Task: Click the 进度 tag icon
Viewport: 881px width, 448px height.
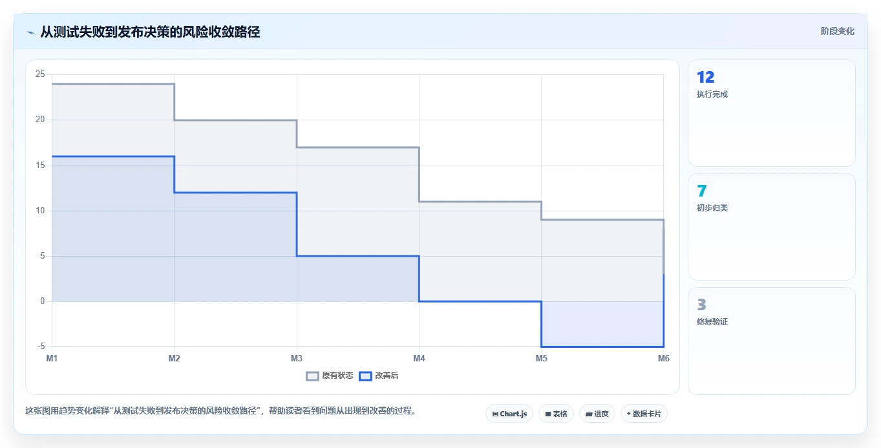Action: (x=589, y=414)
